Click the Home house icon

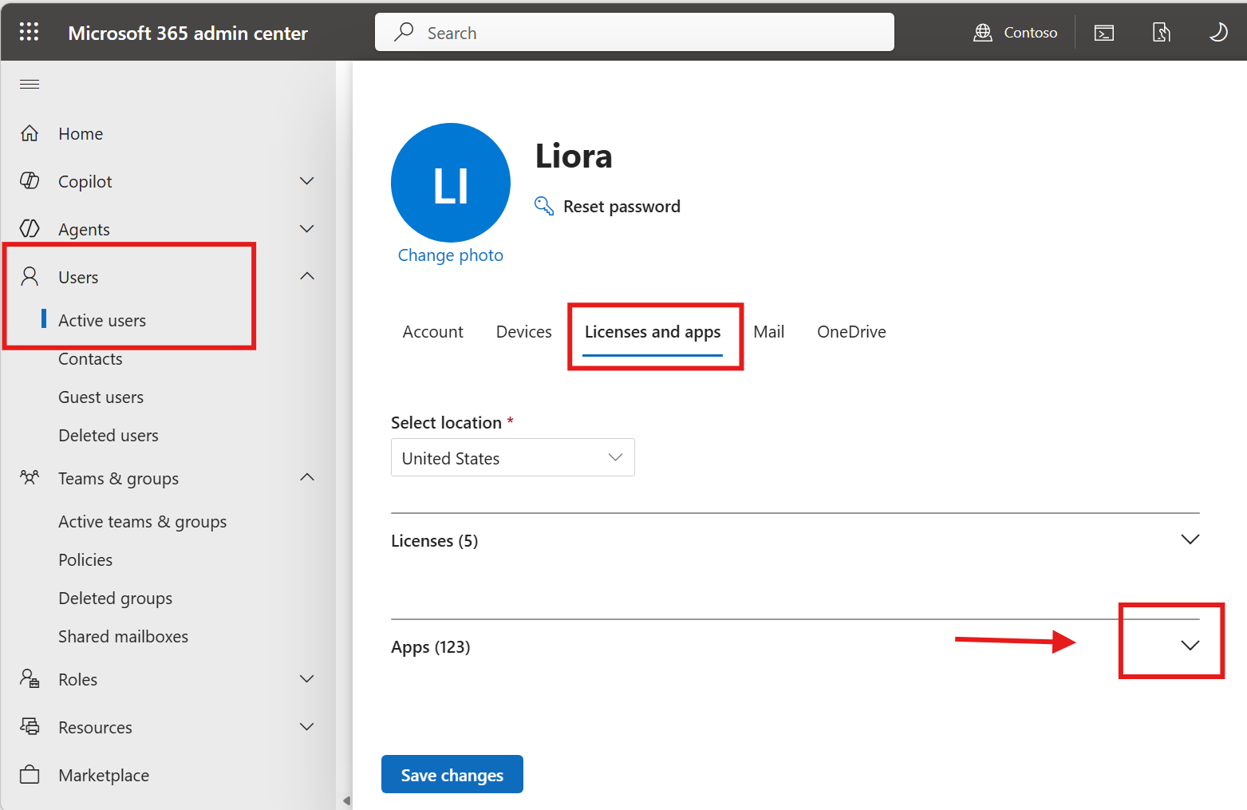[30, 133]
